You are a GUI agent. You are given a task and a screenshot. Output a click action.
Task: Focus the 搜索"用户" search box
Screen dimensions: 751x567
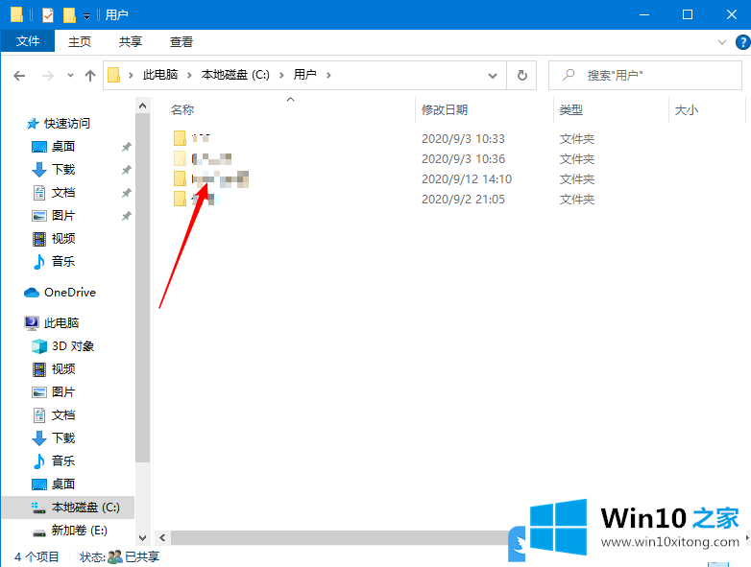644,75
